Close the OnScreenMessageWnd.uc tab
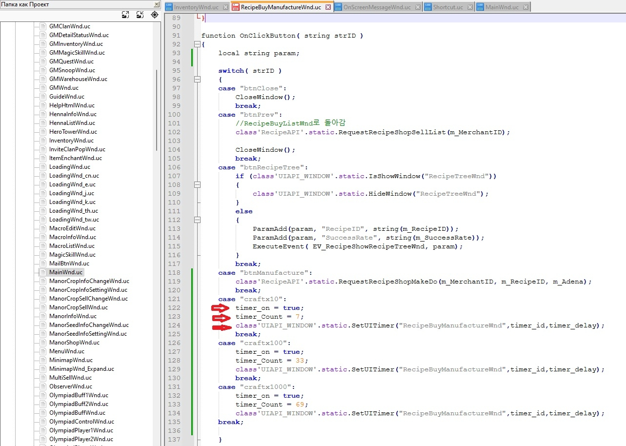626x446 pixels. pos(418,7)
